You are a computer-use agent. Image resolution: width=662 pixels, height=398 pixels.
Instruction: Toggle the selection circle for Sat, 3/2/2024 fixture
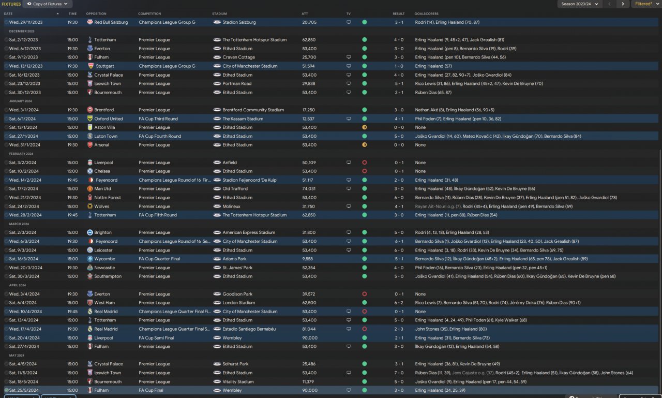(x=6, y=163)
